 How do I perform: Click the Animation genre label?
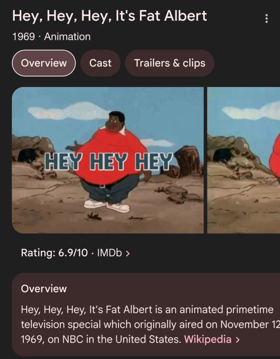click(x=67, y=36)
